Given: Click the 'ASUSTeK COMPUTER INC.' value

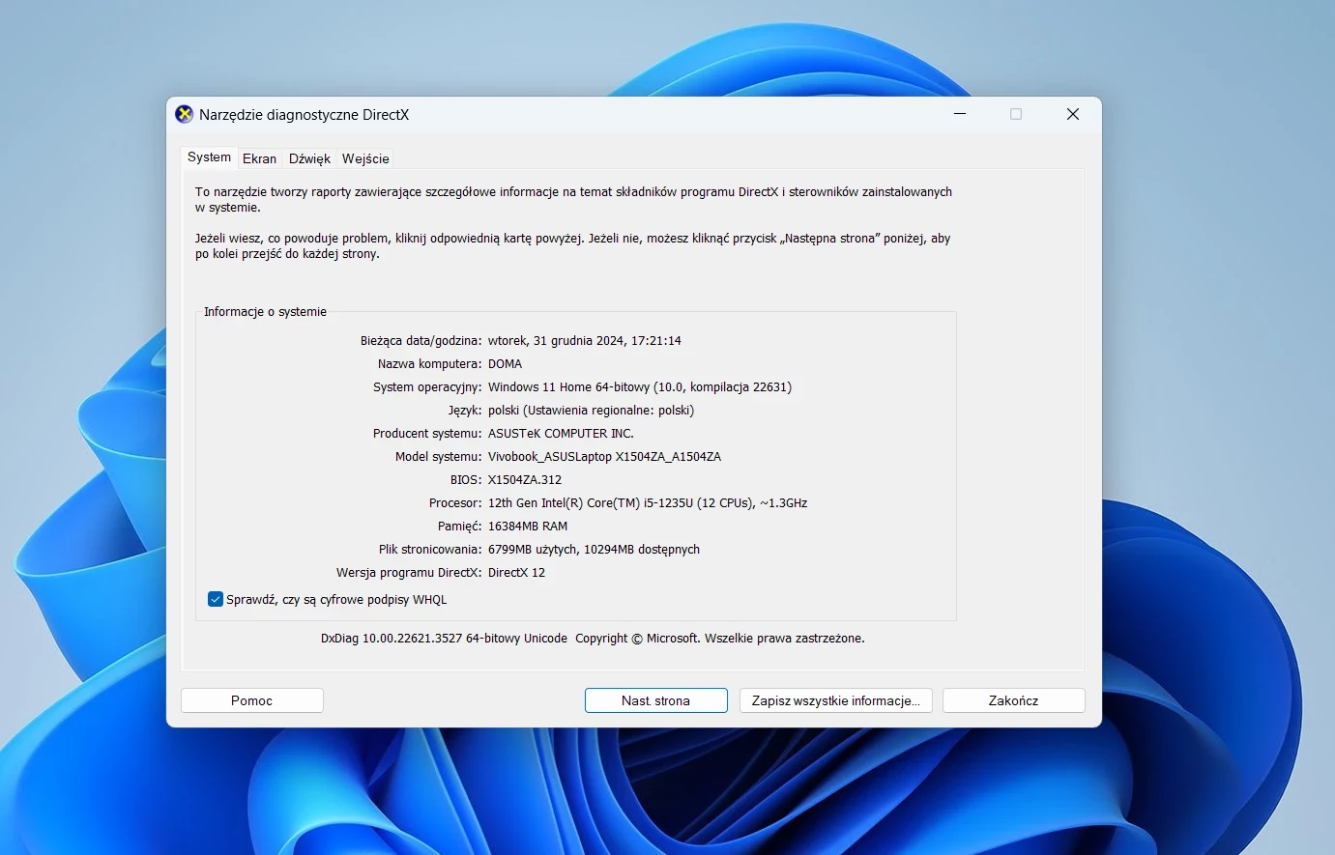Looking at the screenshot, I should pyautogui.click(x=561, y=434).
